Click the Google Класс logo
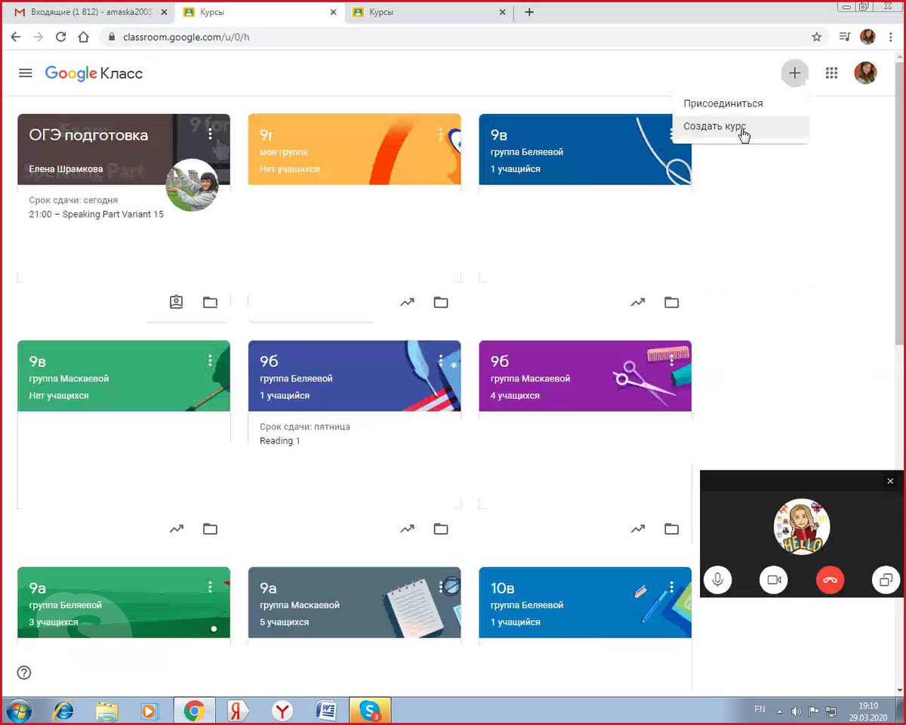Screen dimensions: 906x725 [94, 73]
